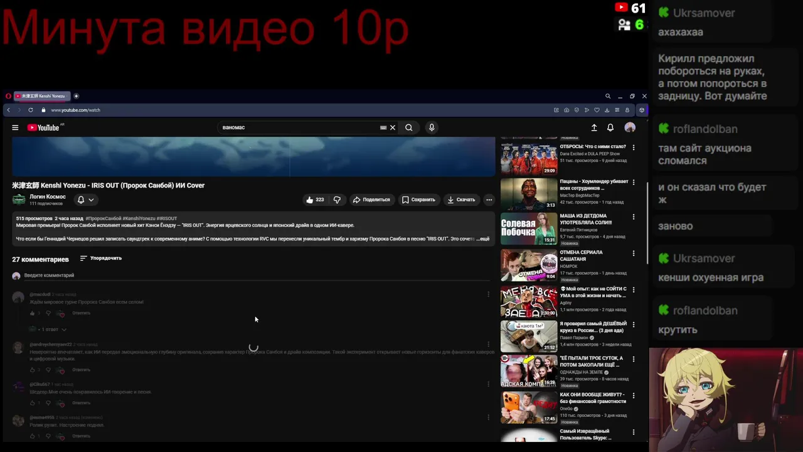Open the Логин Космос channel avatar
The height and width of the screenshot is (452, 803).
19,200
